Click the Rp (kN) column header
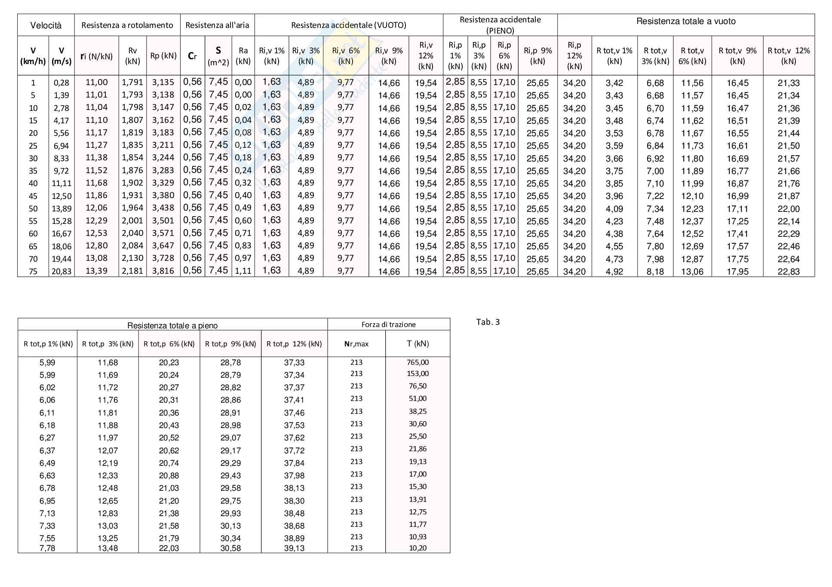The height and width of the screenshot is (587, 832). pos(163,56)
